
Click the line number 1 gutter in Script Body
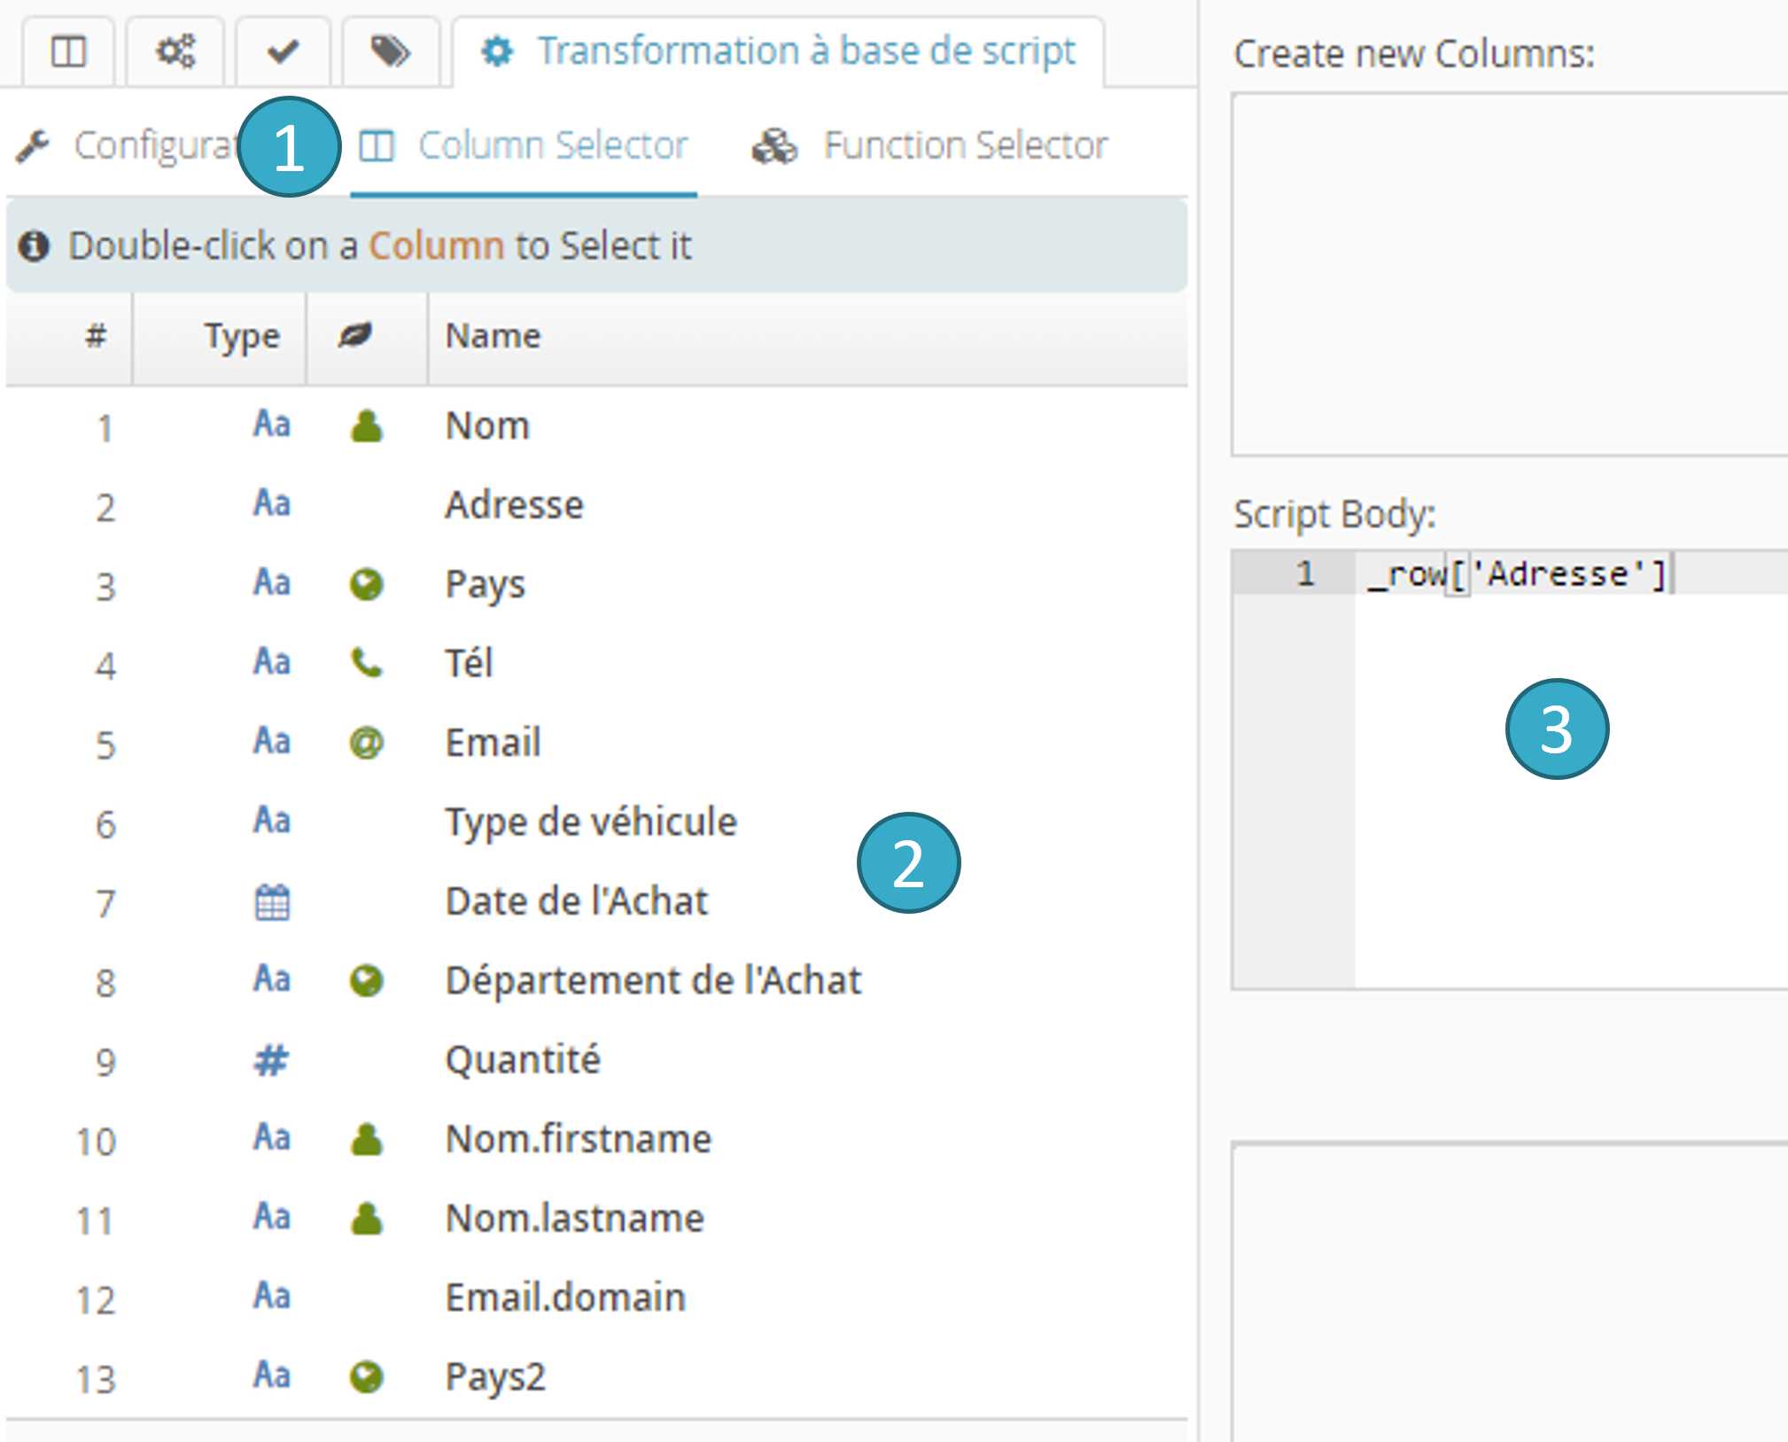(1294, 573)
